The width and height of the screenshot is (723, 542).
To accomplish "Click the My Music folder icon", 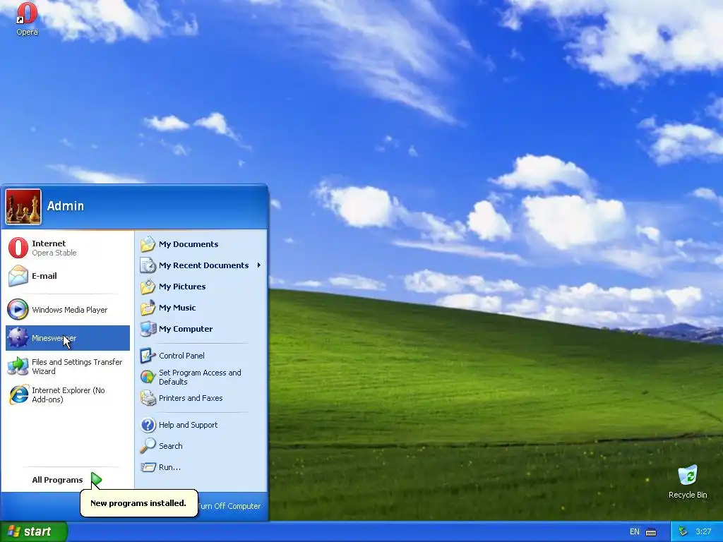I will [x=148, y=308].
